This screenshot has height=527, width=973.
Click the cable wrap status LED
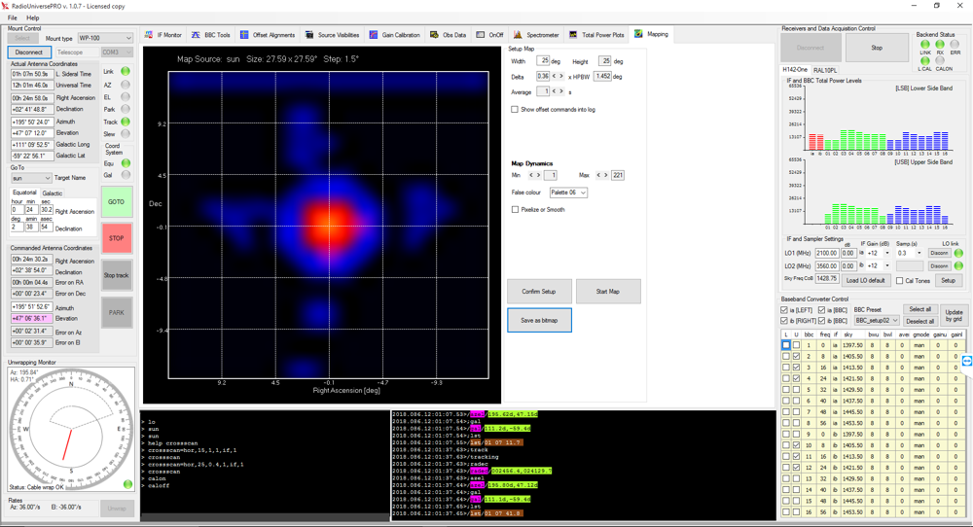[x=127, y=484]
